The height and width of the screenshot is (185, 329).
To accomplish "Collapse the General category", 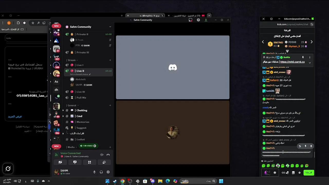I will pos(72,105).
